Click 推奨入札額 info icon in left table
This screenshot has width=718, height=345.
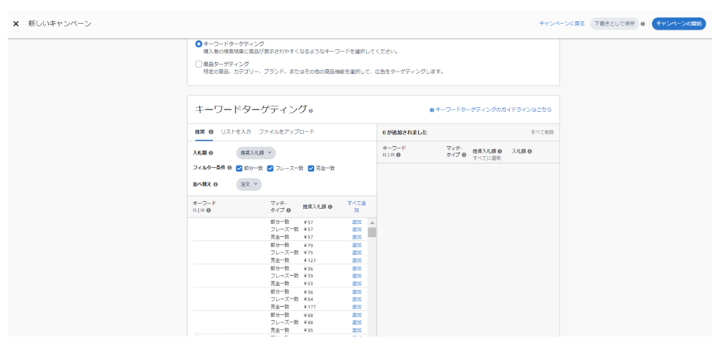point(329,207)
